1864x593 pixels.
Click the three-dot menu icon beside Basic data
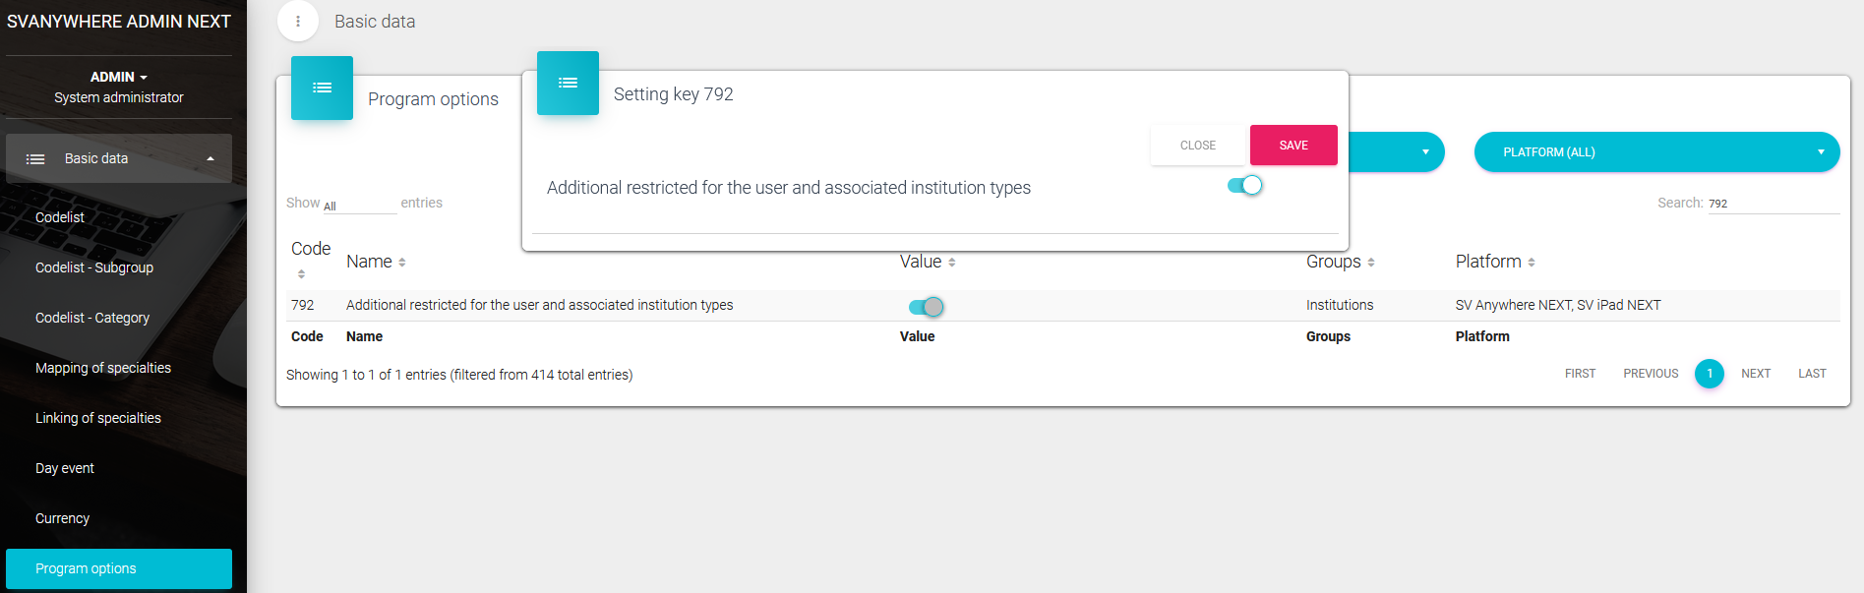click(298, 22)
